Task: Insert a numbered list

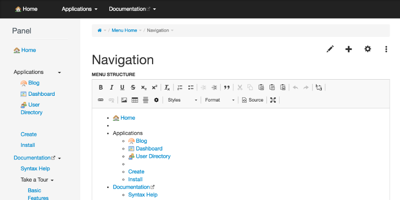Action: [180, 87]
